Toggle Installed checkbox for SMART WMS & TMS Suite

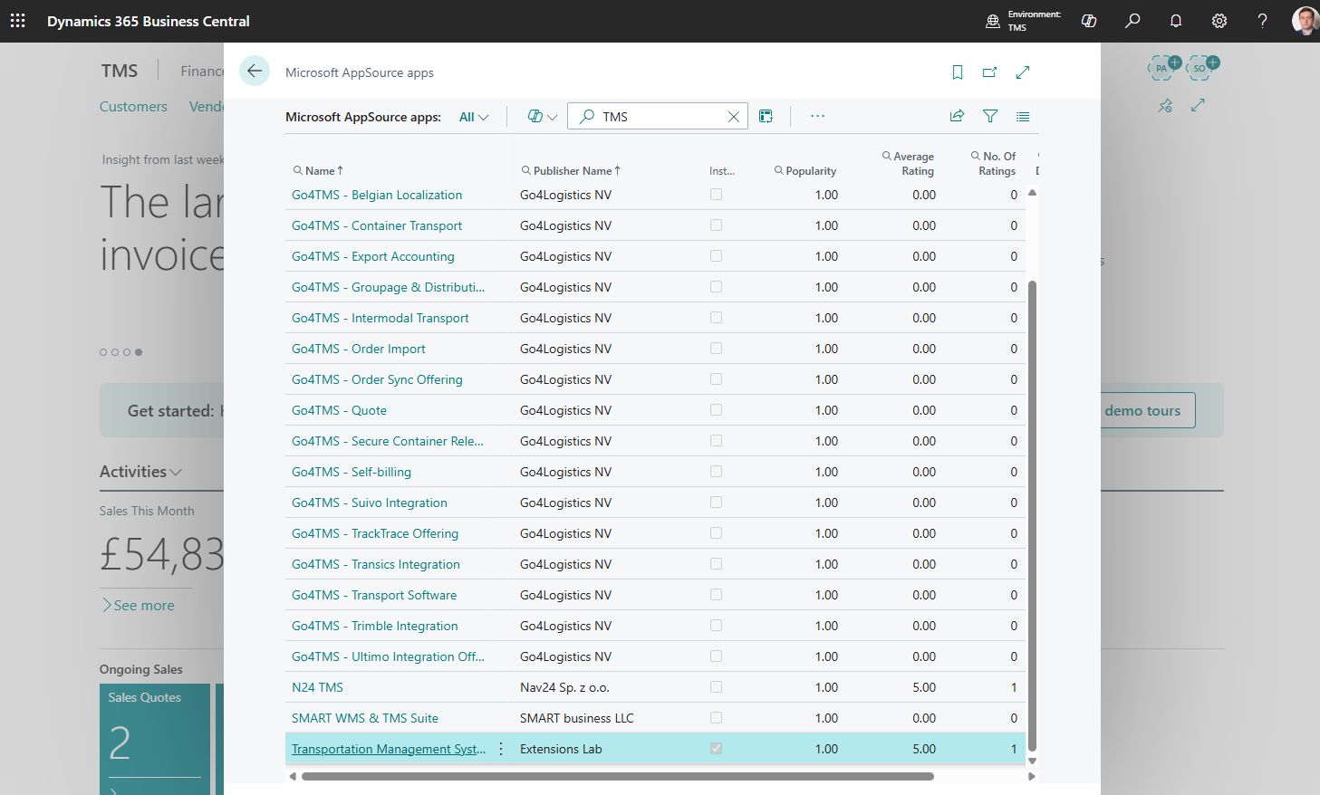717,718
